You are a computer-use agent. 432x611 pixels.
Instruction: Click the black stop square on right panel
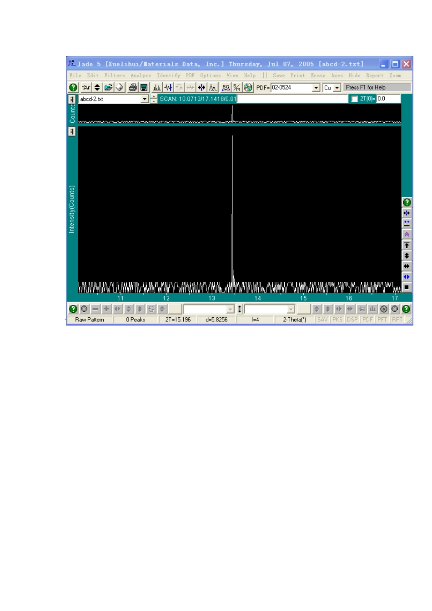click(407, 287)
